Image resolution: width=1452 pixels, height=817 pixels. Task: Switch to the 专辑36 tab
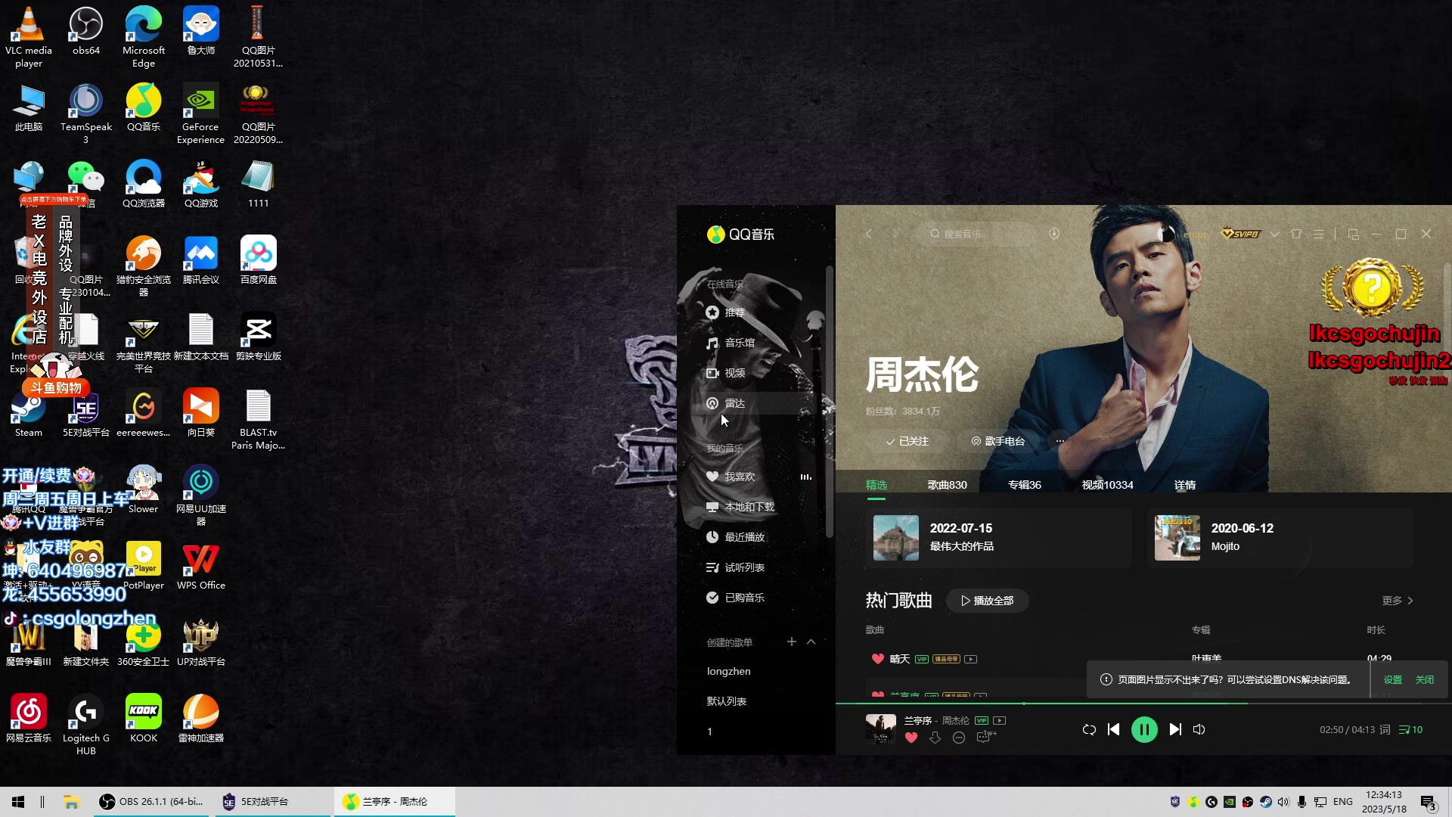(1024, 485)
